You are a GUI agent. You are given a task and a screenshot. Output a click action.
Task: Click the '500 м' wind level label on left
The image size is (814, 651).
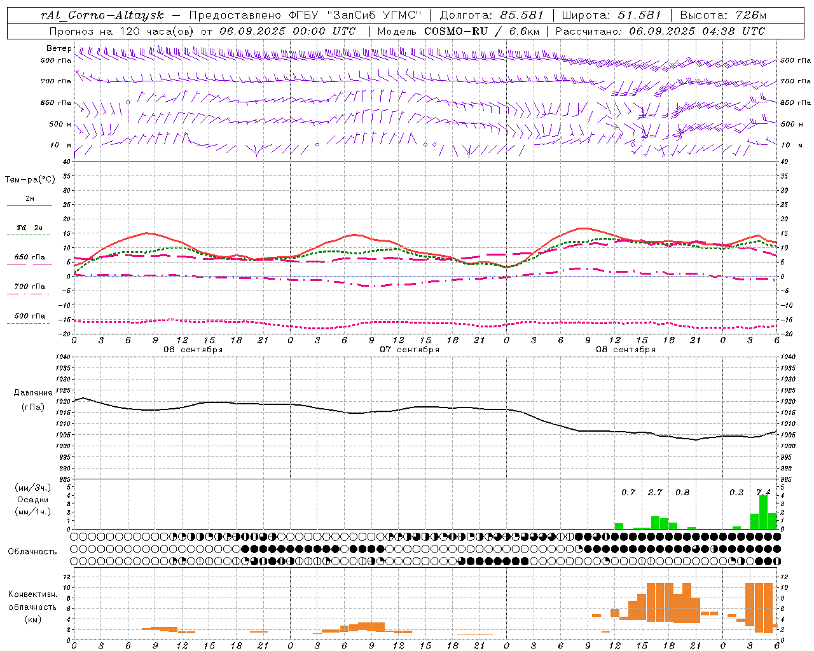pyautogui.click(x=61, y=124)
